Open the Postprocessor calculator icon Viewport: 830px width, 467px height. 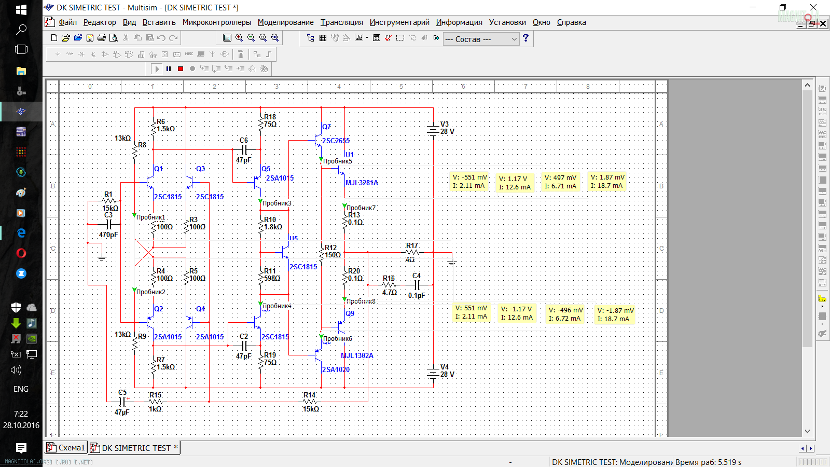tap(377, 38)
